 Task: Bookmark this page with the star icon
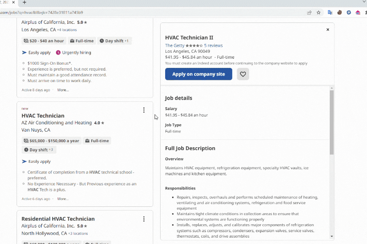click(x=318, y=12)
